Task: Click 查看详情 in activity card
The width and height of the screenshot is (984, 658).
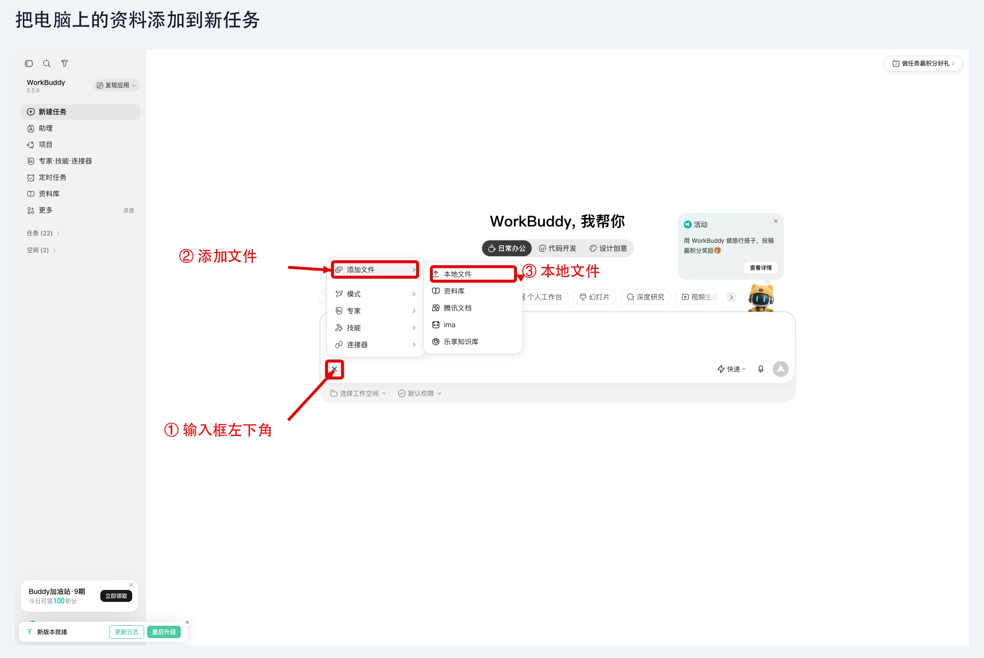Action: click(x=761, y=268)
